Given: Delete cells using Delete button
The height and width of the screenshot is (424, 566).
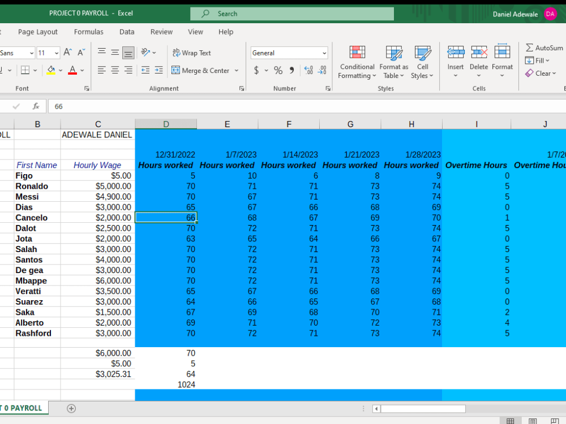Looking at the screenshot, I should tap(479, 62).
